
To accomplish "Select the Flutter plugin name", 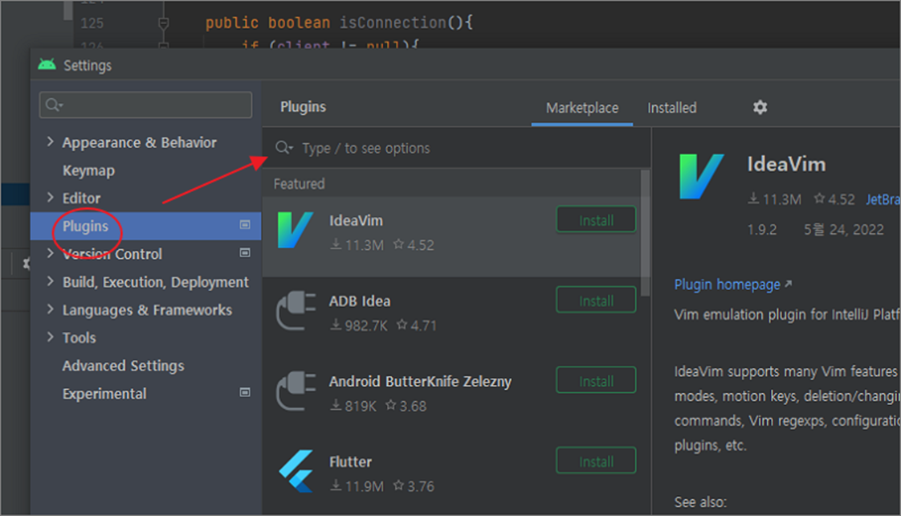I will pyautogui.click(x=350, y=461).
